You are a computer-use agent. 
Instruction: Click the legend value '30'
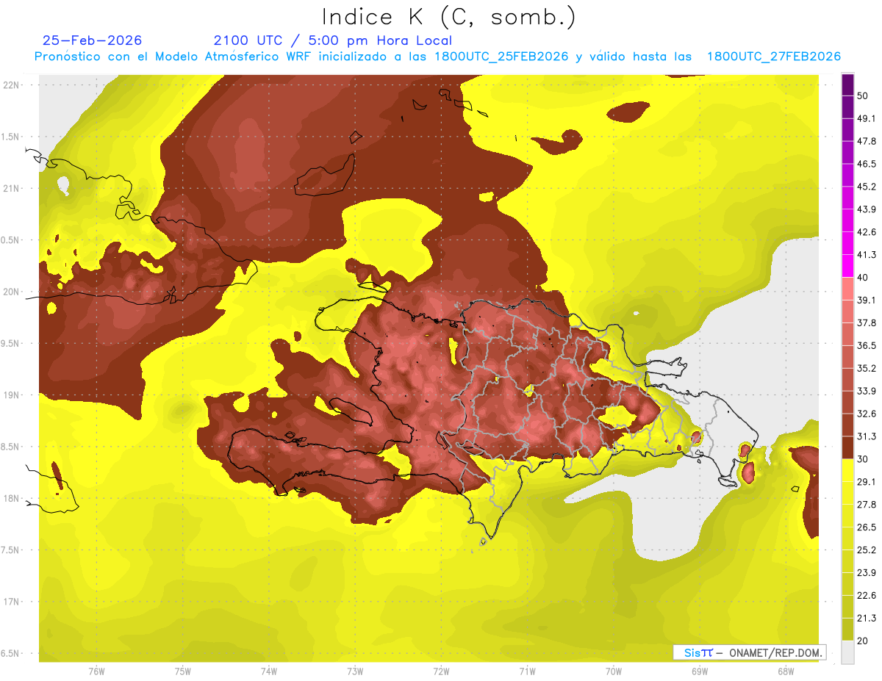(864, 459)
